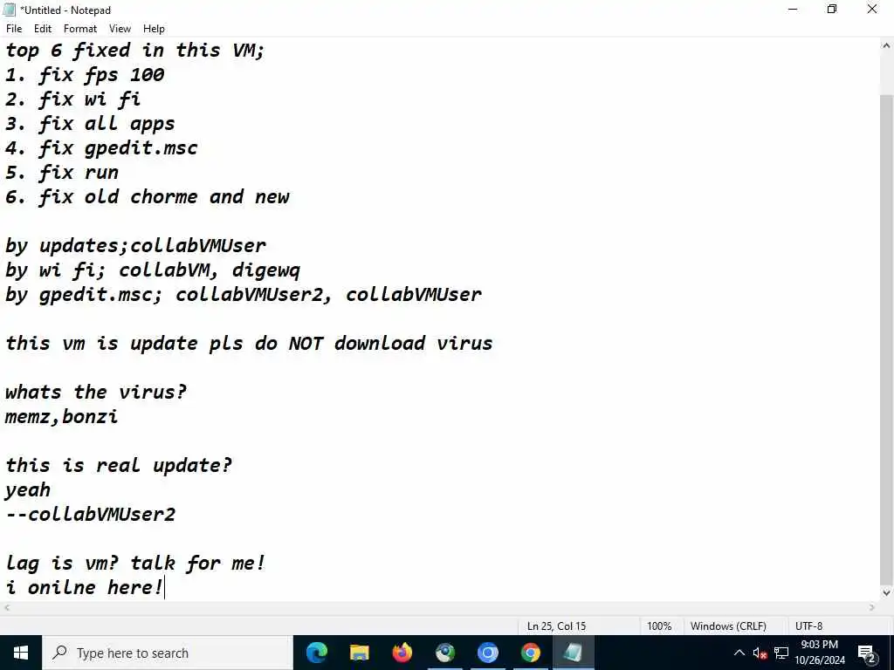
Task: Show hidden tray icons chevron
Action: coord(739,653)
